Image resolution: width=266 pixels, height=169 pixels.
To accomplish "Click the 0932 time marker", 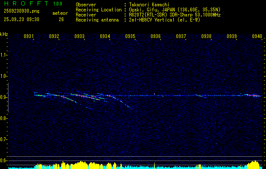I will pyautogui.click(x=54, y=36).
